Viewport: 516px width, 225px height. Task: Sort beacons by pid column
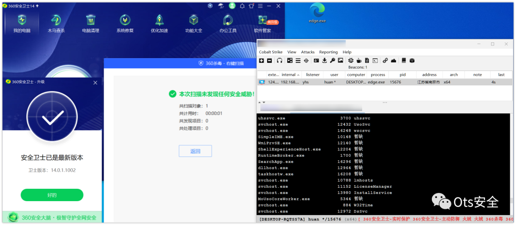(402, 74)
